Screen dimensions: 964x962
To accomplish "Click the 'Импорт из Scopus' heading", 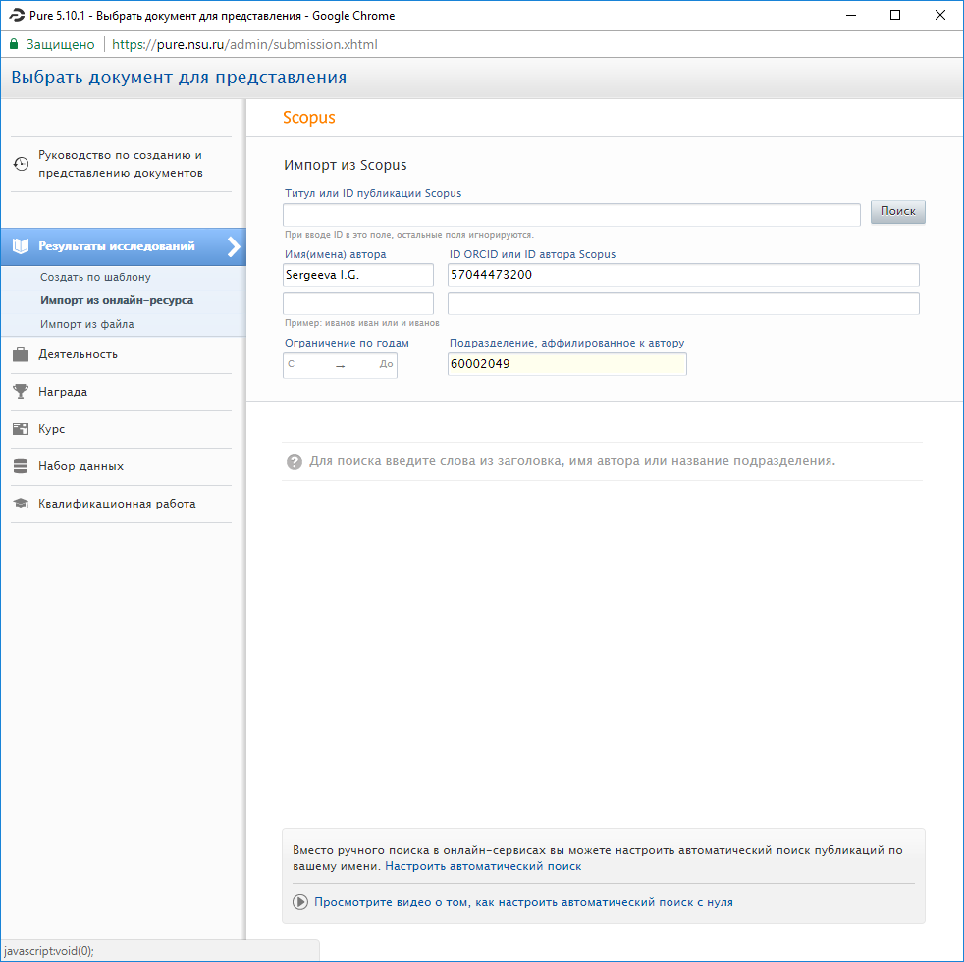I will coord(345,165).
